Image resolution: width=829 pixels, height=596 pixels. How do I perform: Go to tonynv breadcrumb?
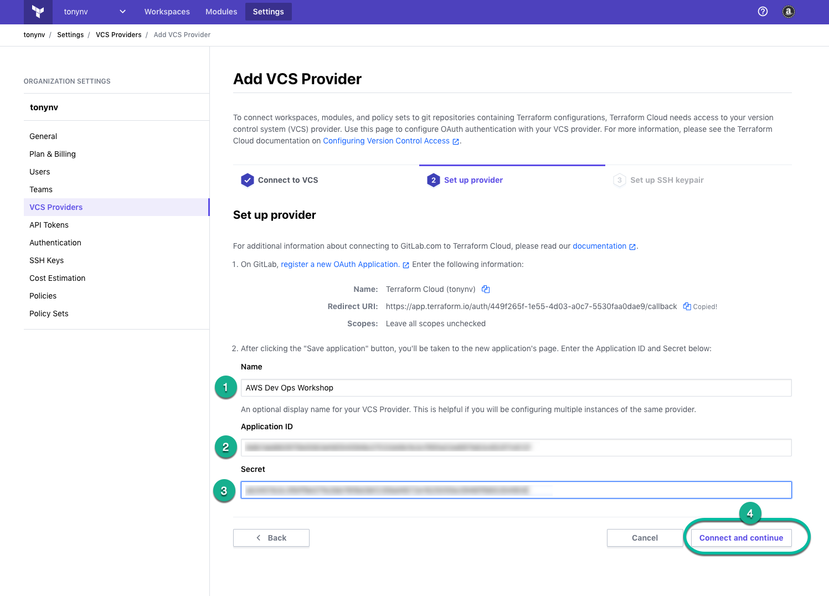tap(34, 35)
